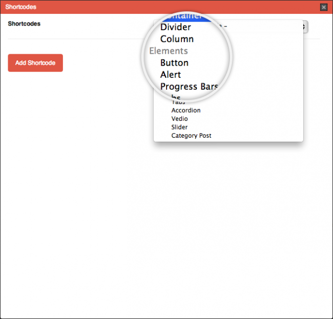
Task: Select the Progress Bars option
Action: point(189,87)
